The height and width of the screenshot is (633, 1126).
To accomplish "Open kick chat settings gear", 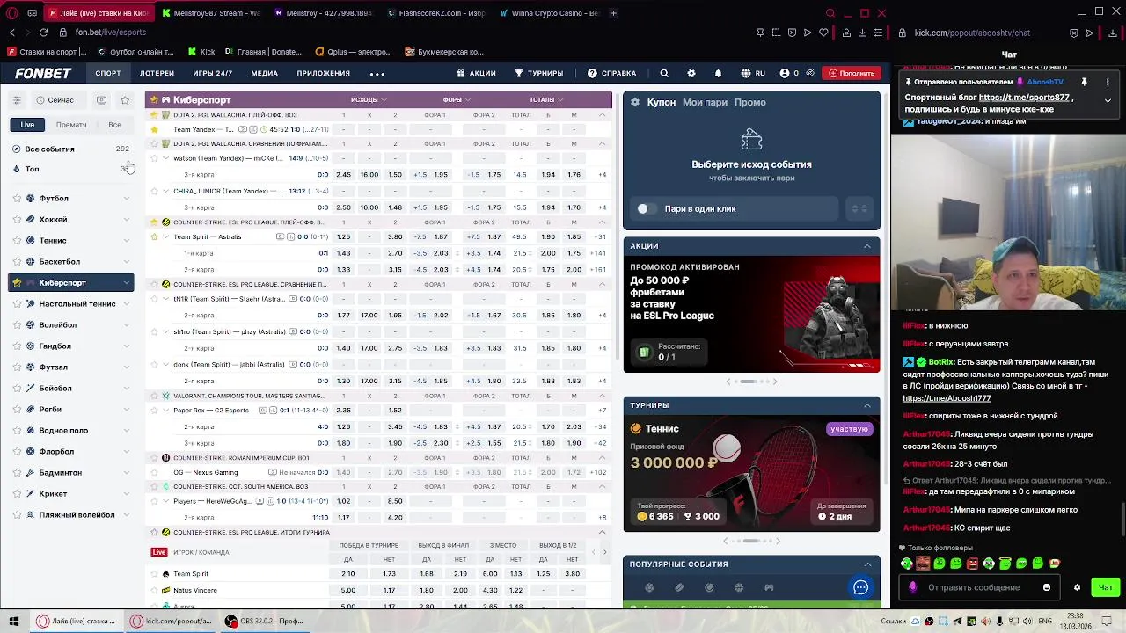I will [x=1077, y=587].
